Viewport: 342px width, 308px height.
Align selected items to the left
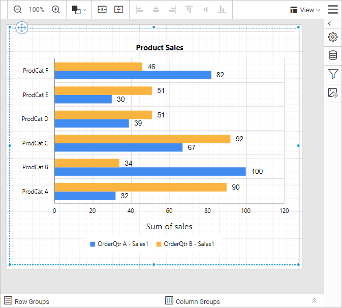click(x=139, y=10)
